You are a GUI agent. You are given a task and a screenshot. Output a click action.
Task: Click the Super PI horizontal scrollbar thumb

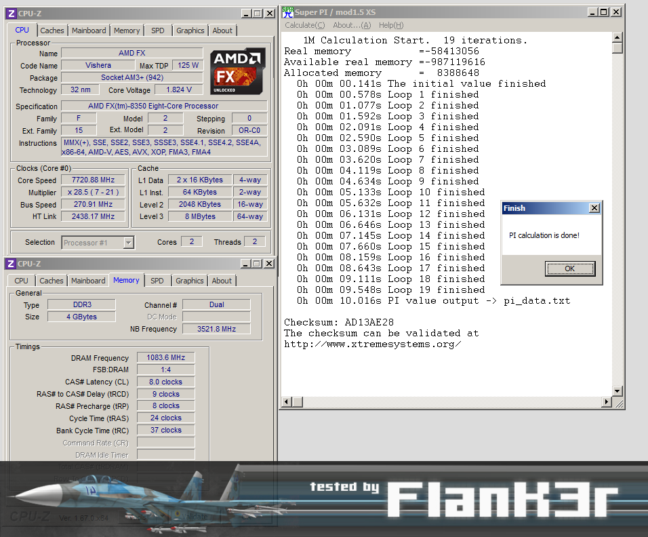298,401
